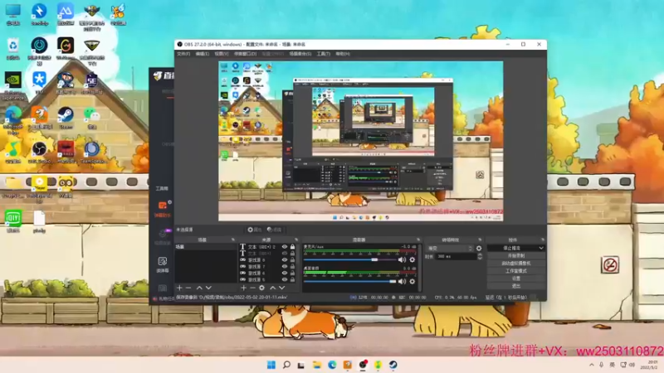Open the 工具(T) menu
Viewport: 664px width, 373px height.
pyautogui.click(x=323, y=54)
